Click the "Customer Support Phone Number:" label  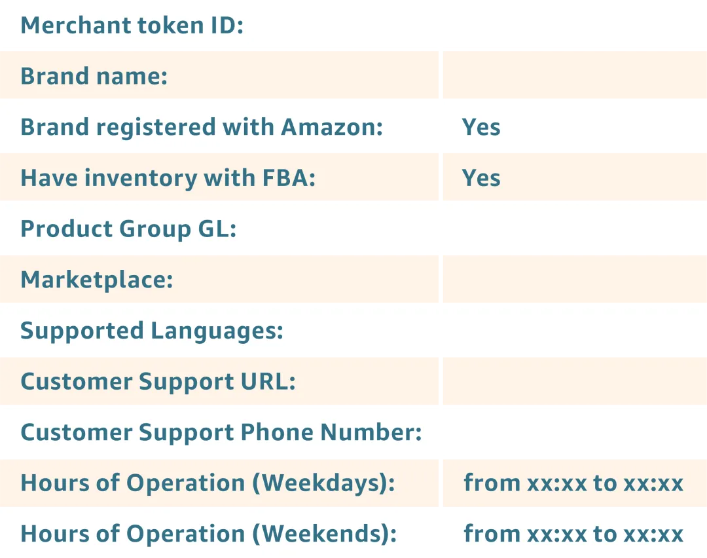coord(221,432)
